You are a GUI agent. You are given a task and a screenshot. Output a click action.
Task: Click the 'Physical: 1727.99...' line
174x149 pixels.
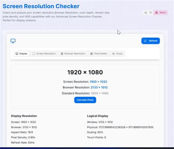tap(120, 127)
